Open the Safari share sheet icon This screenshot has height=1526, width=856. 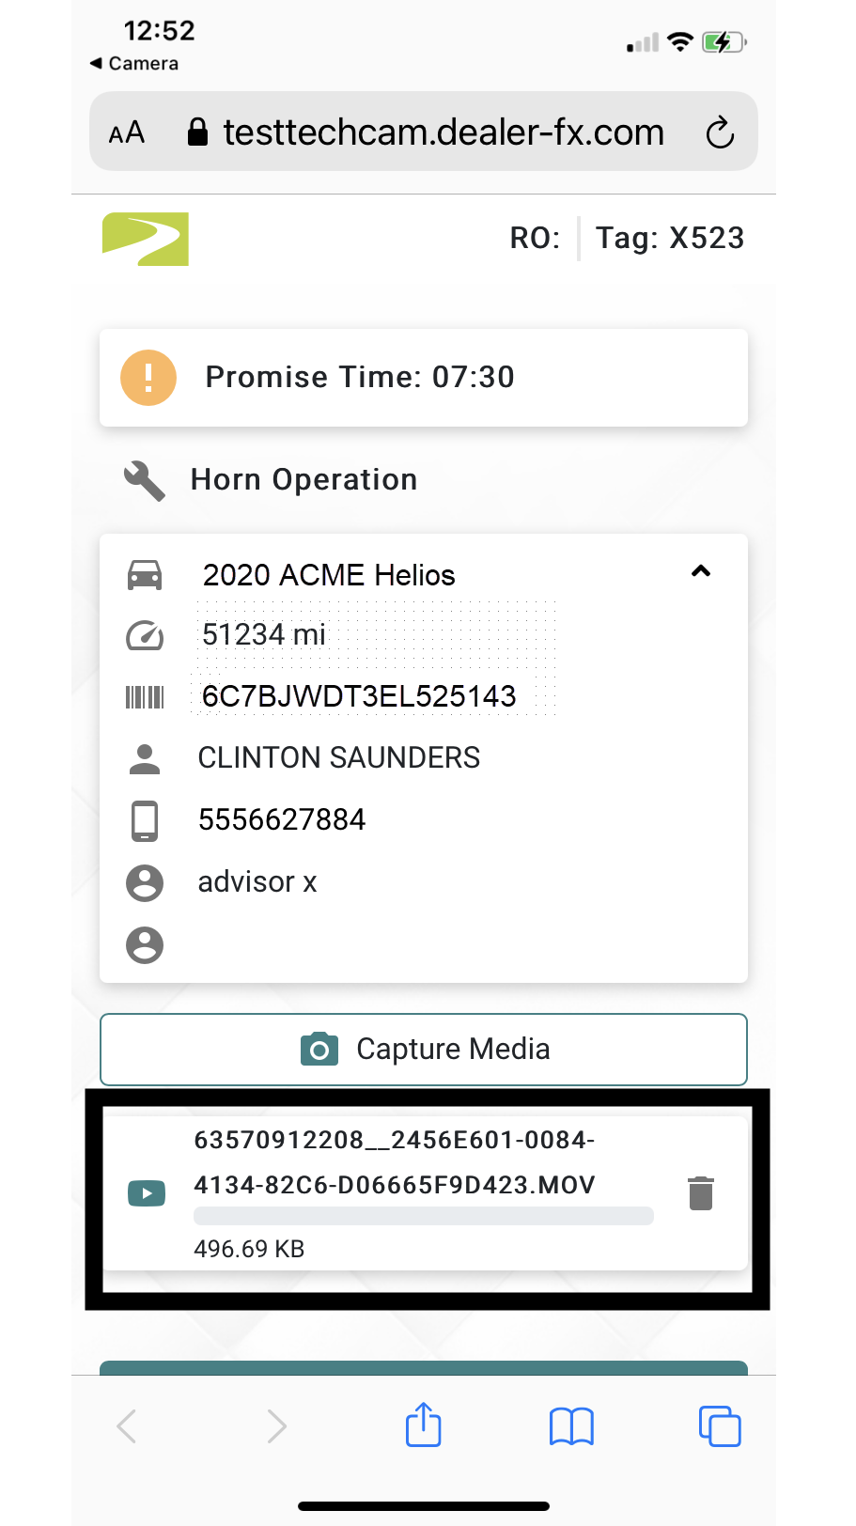[x=424, y=1425]
